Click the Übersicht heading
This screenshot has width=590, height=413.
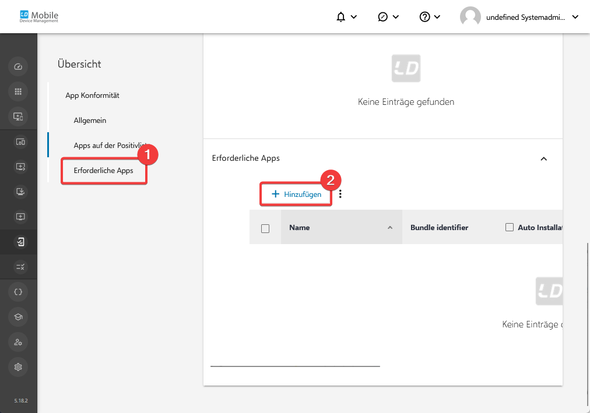79,64
